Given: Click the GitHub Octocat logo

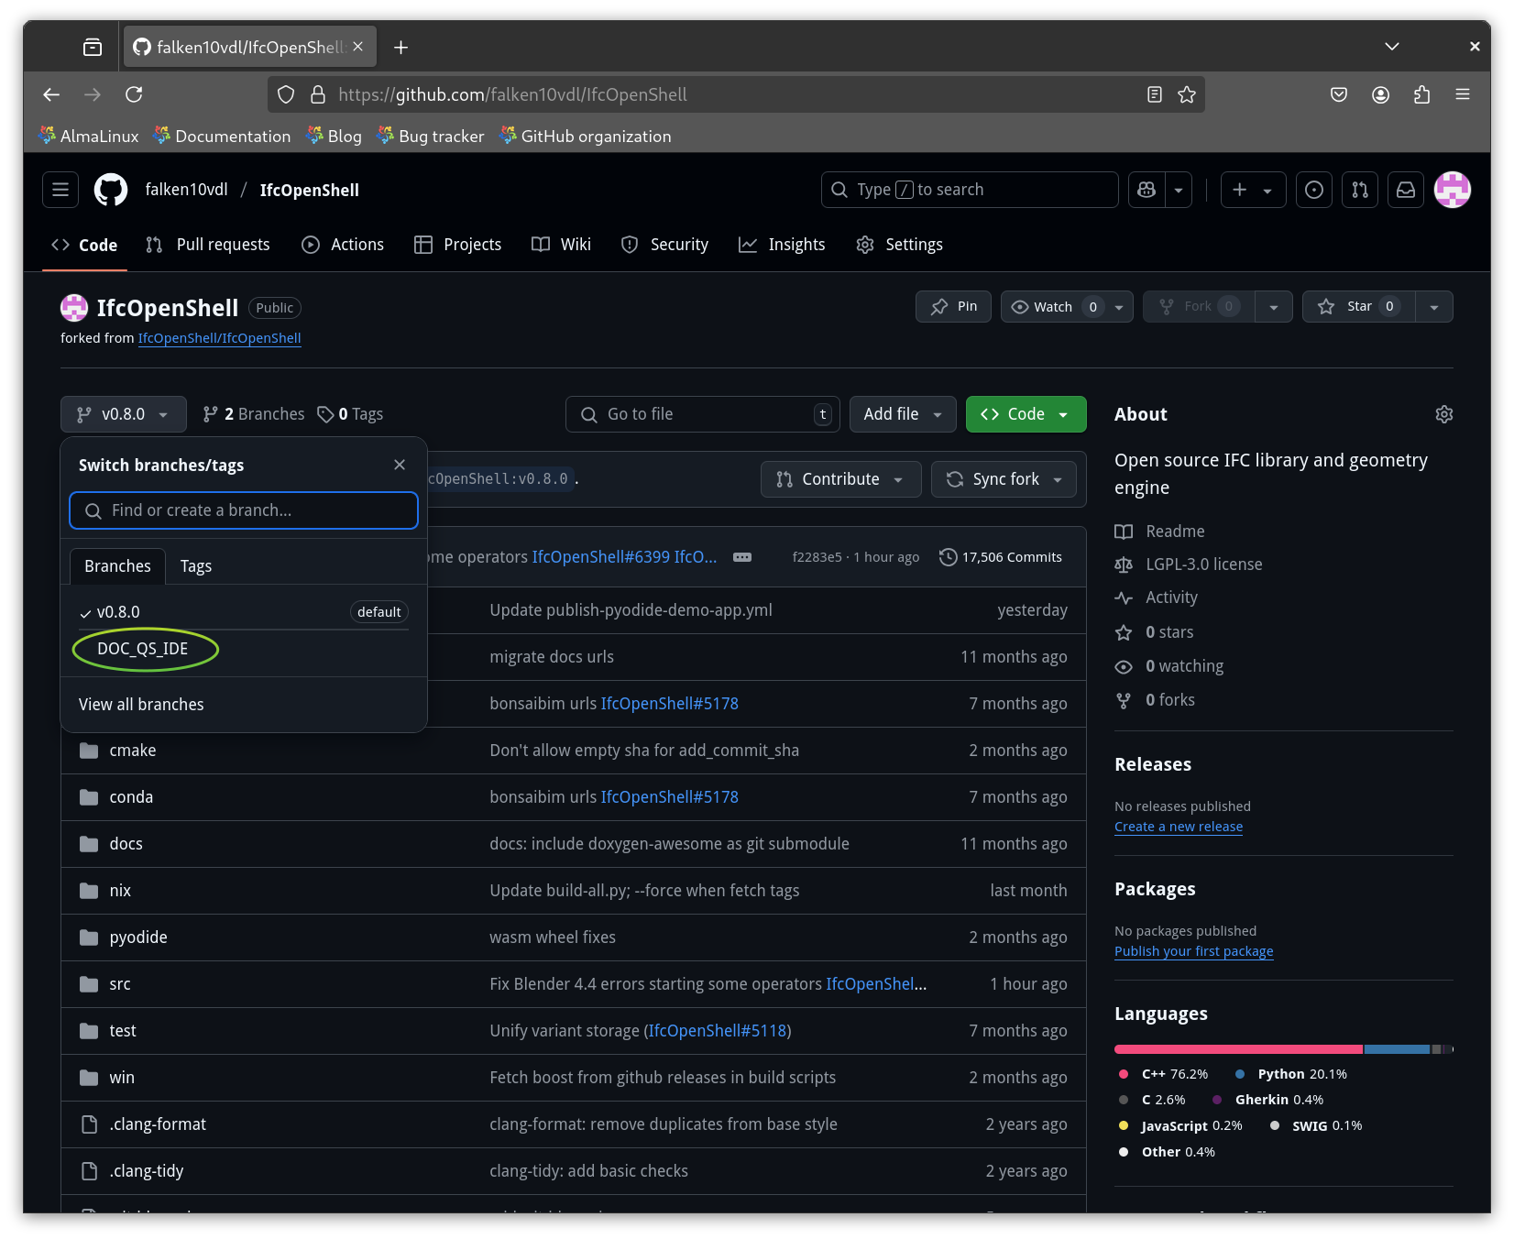Looking at the screenshot, I should 111,190.
